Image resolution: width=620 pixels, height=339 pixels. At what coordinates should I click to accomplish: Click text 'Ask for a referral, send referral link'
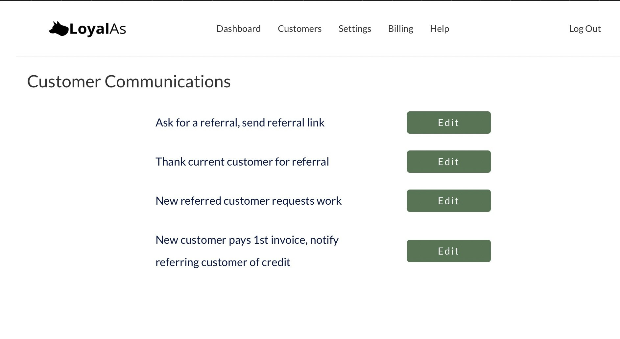point(240,123)
